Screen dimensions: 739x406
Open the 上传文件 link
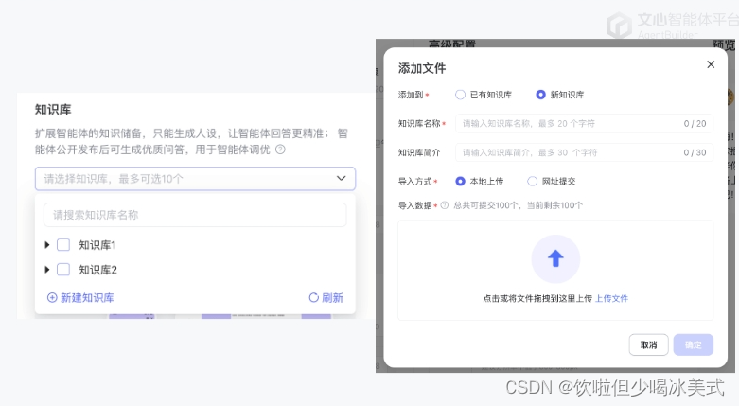click(x=611, y=298)
